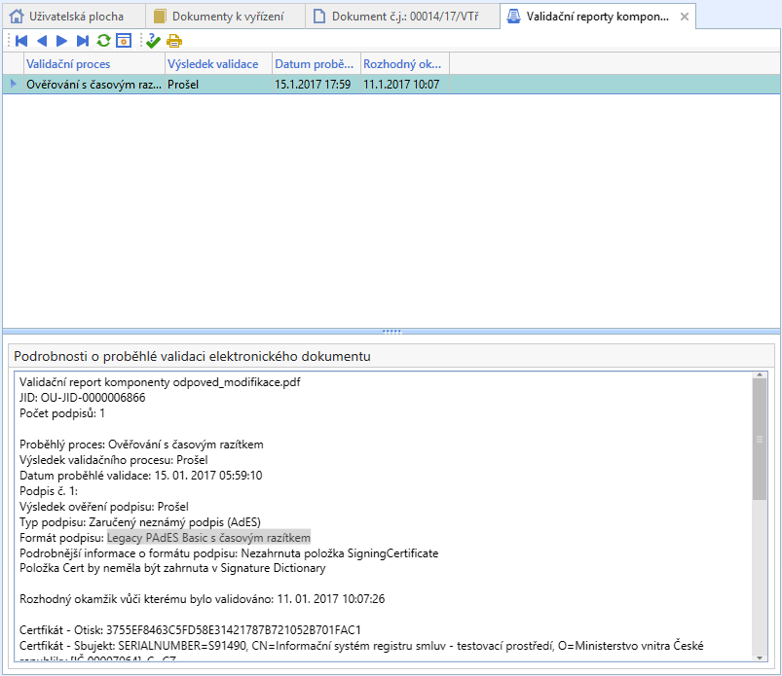Print the validation report
Viewport: 782px width, 676px height.
(x=174, y=41)
